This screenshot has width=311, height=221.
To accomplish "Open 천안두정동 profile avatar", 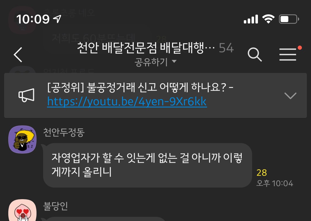I will 22,139.
